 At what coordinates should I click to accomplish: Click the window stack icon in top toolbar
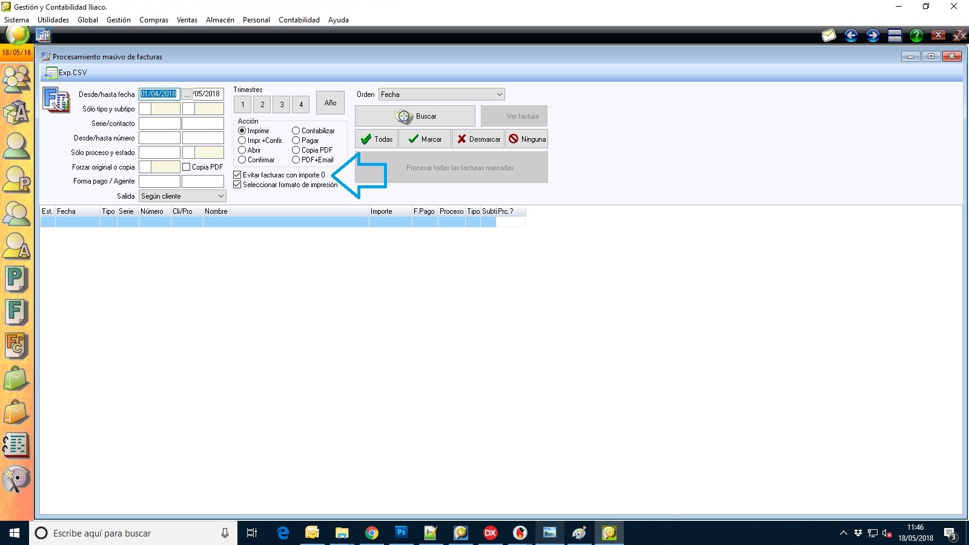(895, 36)
